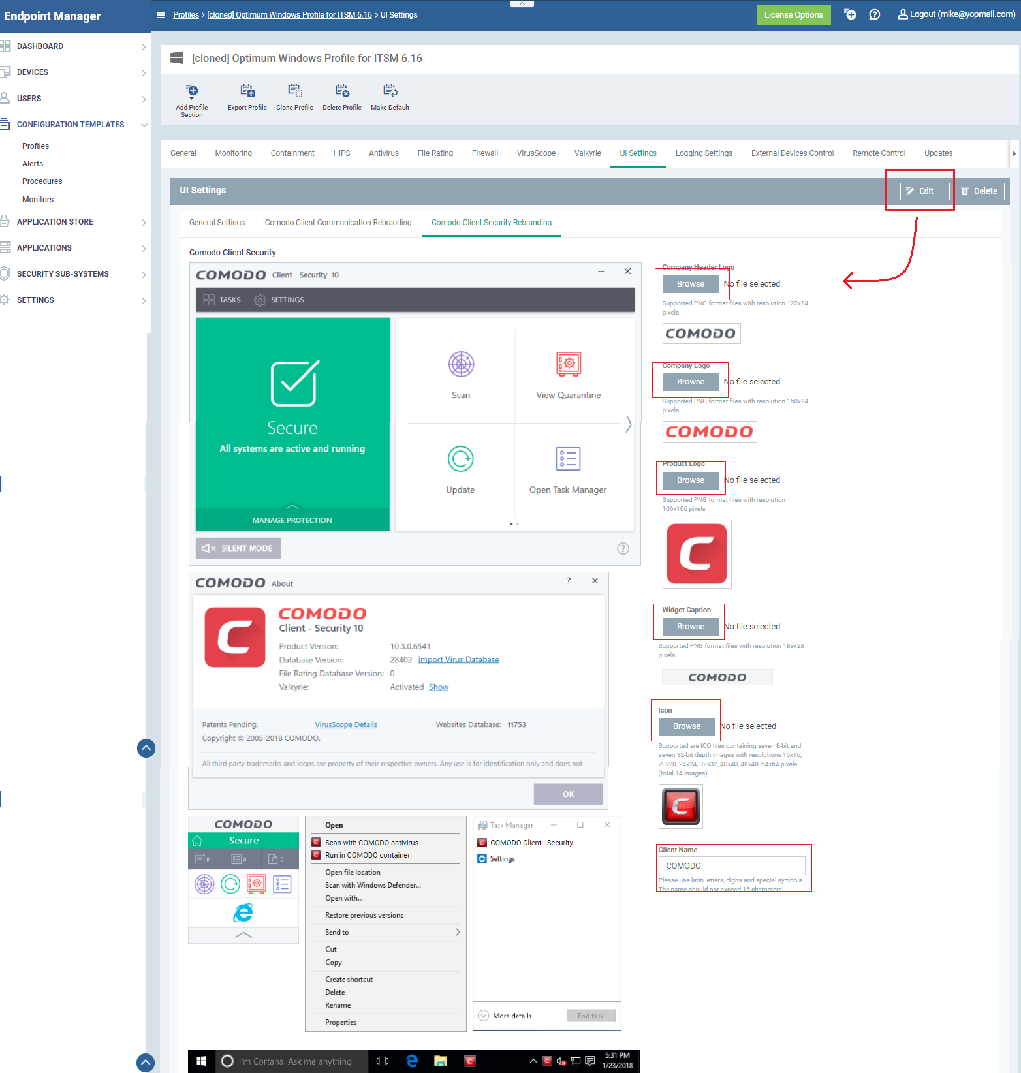Open the Logging Settings tab
This screenshot has width=1021, height=1073.
[x=704, y=153]
